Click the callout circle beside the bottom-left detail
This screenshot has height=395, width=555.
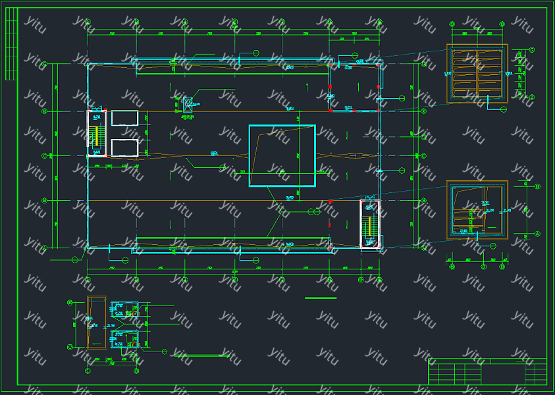(x=165, y=352)
